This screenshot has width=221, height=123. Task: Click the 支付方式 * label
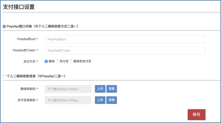(30, 61)
